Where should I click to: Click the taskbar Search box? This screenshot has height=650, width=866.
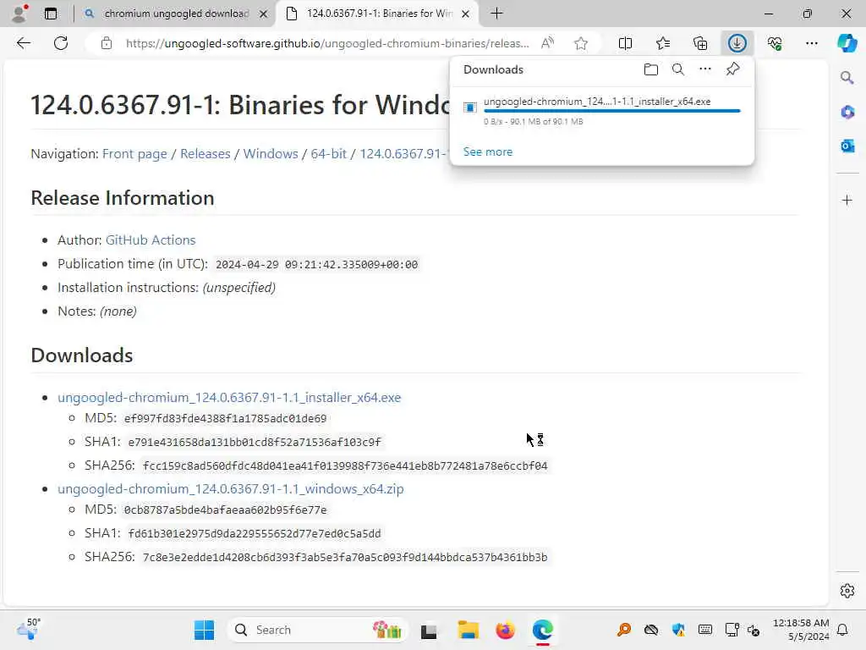click(x=318, y=630)
